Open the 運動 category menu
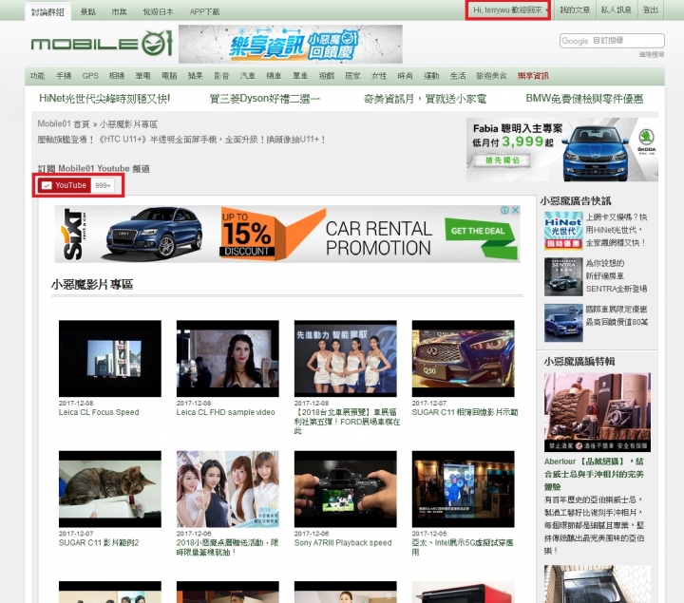 point(431,76)
